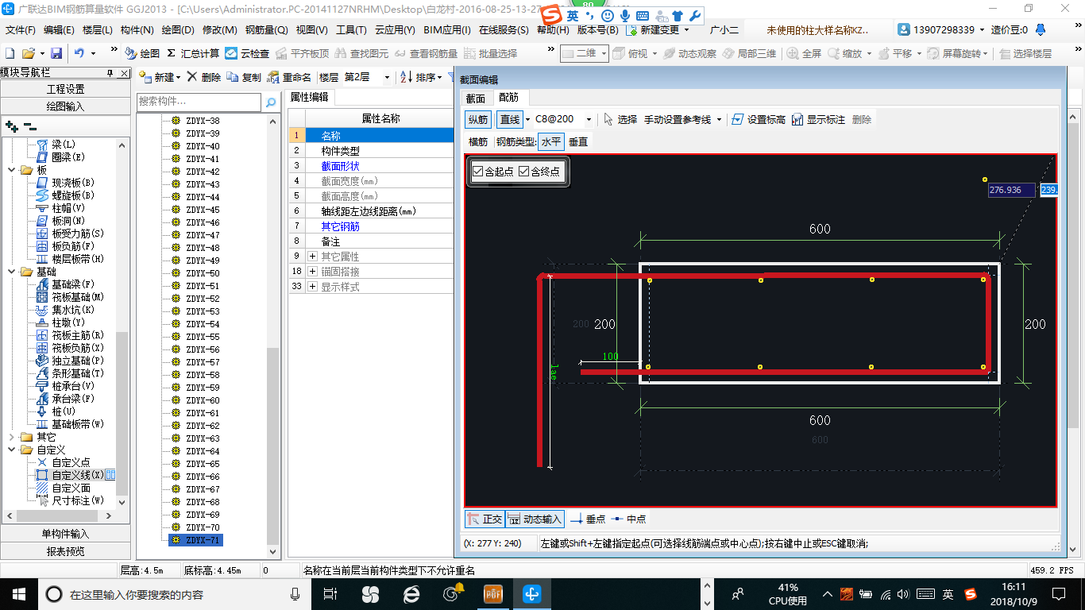Click 平齐板顶 toolbar item
The height and width of the screenshot is (610, 1085).
301,53
